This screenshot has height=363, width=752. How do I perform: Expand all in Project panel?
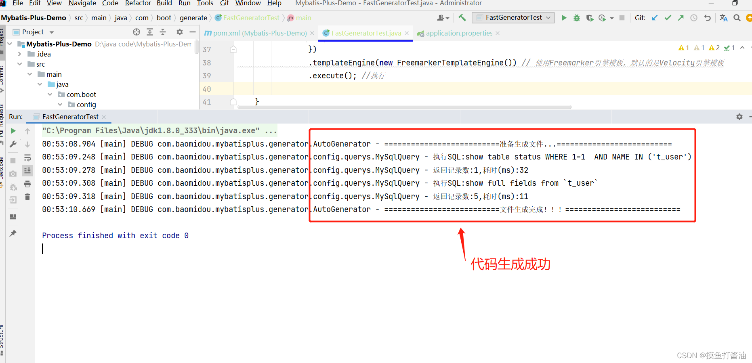point(150,32)
